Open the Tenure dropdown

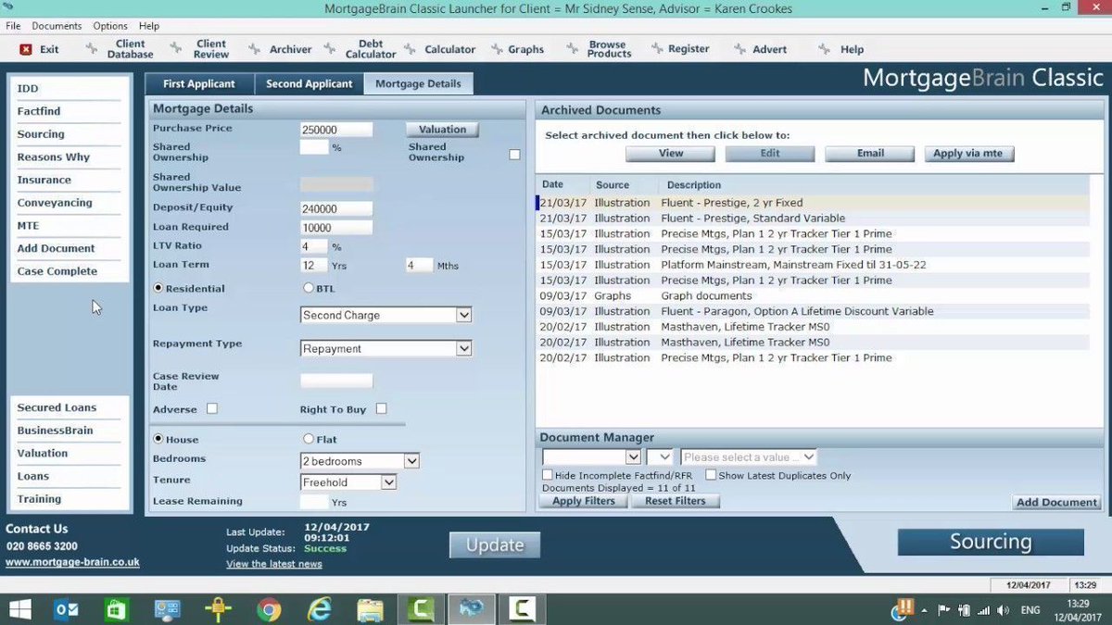click(x=349, y=481)
